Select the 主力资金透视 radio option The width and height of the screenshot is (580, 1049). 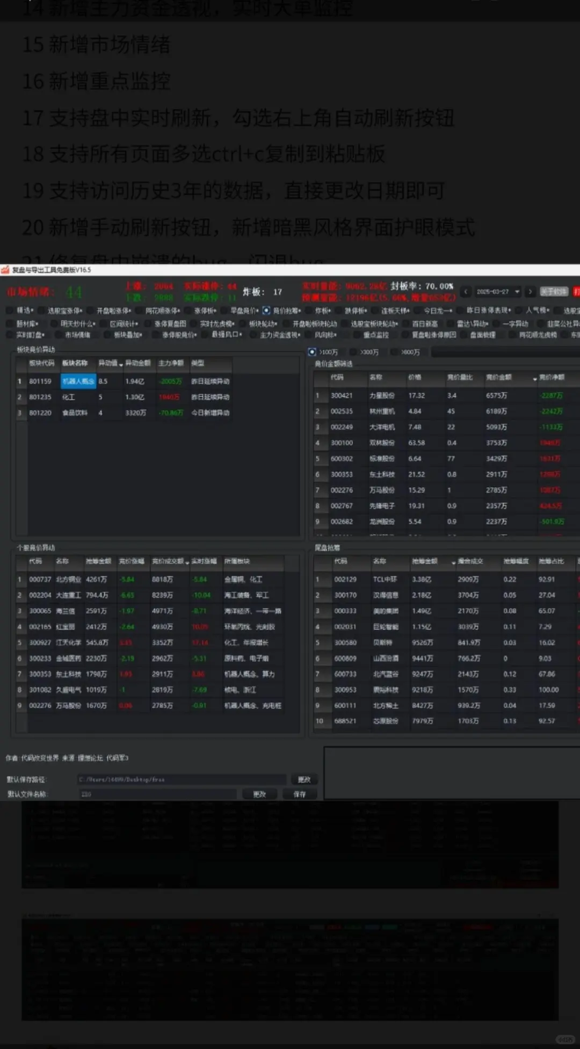(x=276, y=335)
